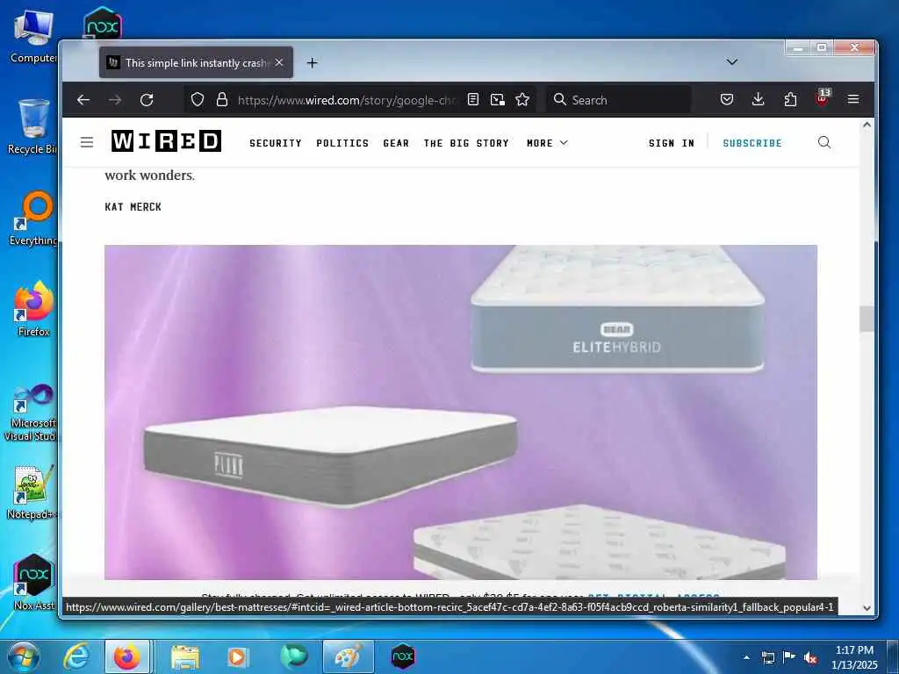The width and height of the screenshot is (899, 674).
Task: Open the Paint taskbar button
Action: (348, 656)
